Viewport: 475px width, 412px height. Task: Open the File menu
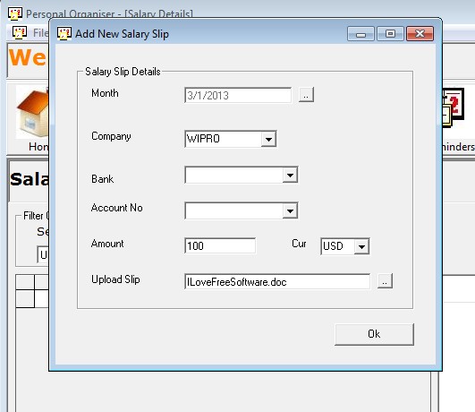pos(40,33)
